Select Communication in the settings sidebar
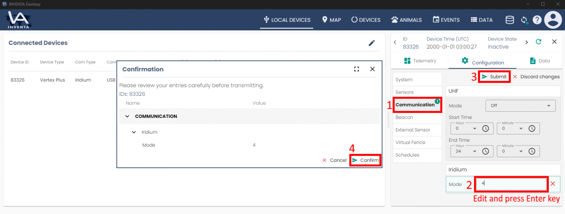565x214 pixels. (415, 105)
